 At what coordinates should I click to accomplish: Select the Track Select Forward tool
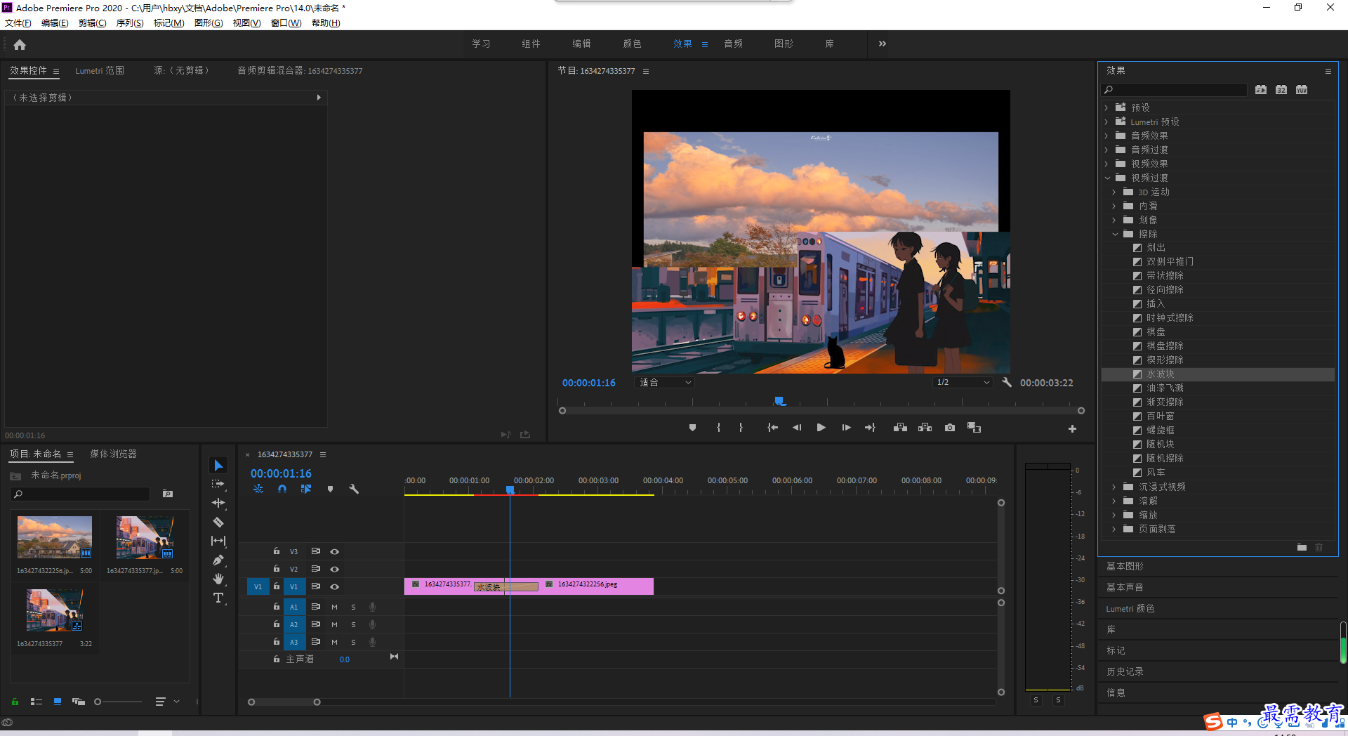(218, 484)
